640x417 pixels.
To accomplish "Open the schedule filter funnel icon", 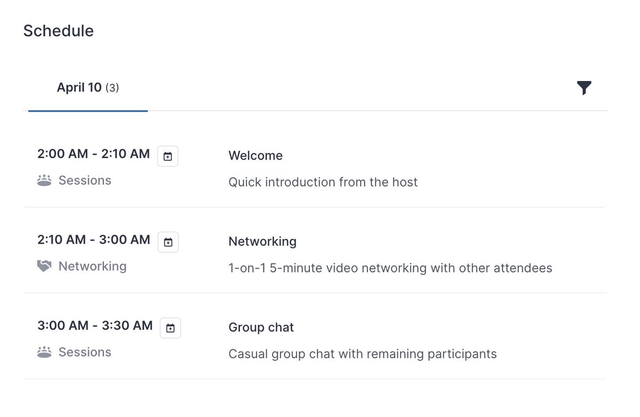I will click(584, 88).
